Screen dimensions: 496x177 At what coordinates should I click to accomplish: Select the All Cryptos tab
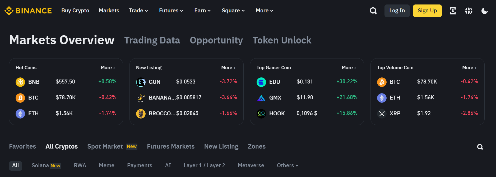point(62,146)
